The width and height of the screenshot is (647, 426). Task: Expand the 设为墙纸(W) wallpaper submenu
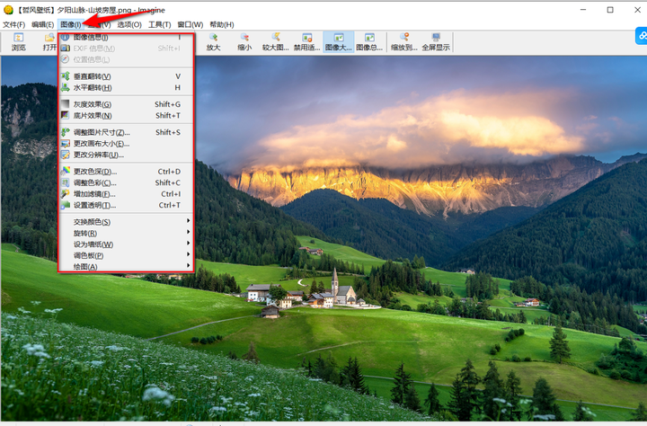[x=126, y=244]
